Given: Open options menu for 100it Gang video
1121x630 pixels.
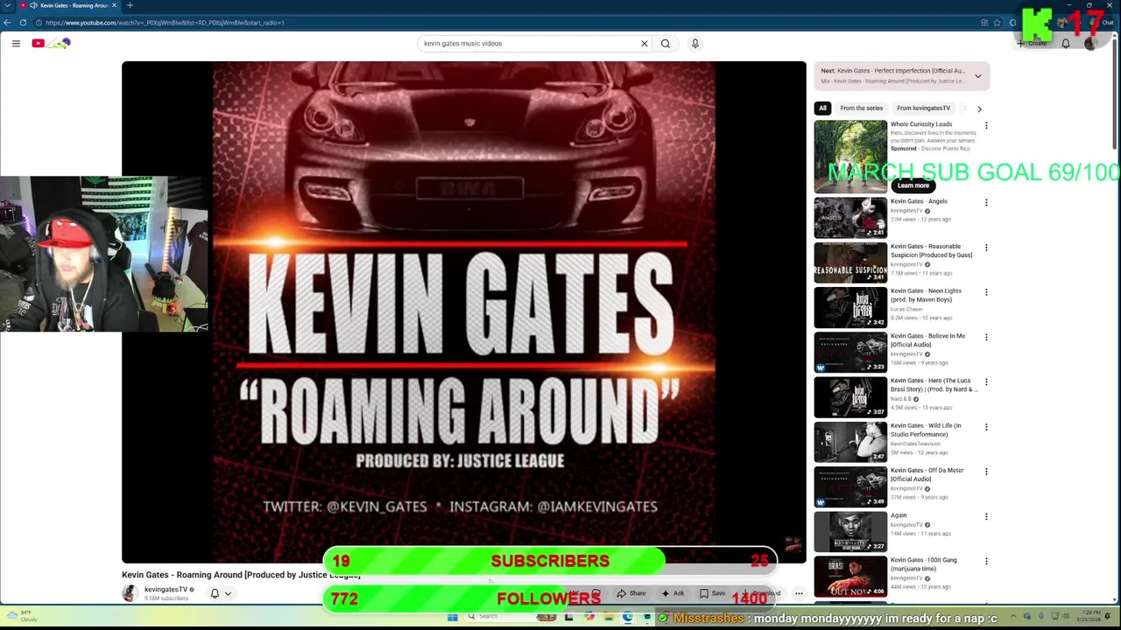Looking at the screenshot, I should (x=986, y=562).
